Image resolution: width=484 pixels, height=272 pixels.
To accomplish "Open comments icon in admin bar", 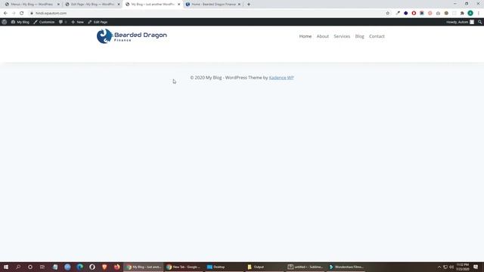I will click(x=62, y=22).
